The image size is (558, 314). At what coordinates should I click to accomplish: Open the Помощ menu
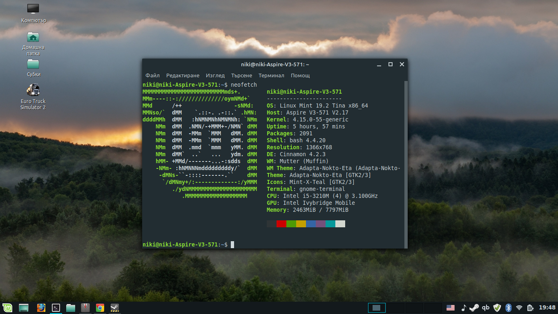point(300,75)
